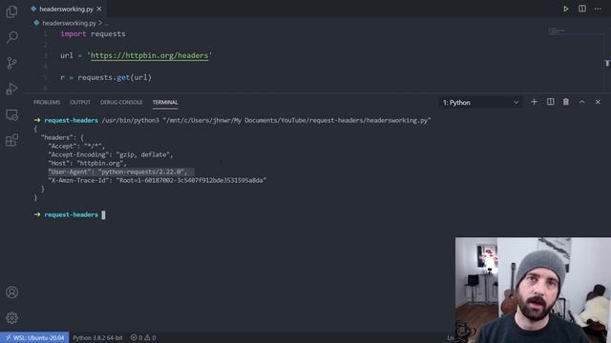This screenshot has width=611, height=343.
Task: Open the Search view in activity bar
Action: pyautogui.click(x=11, y=37)
